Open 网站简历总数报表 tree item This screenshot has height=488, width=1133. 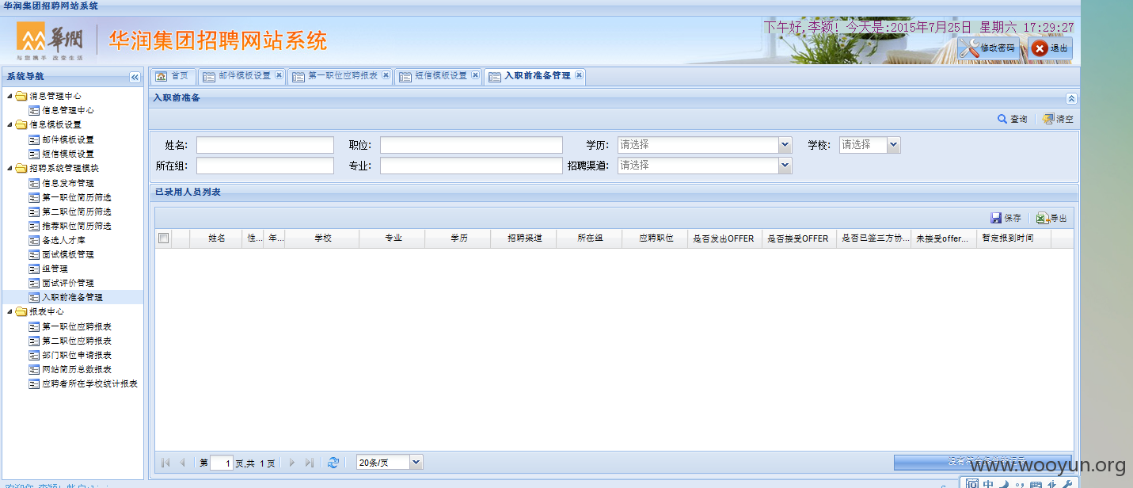point(77,369)
